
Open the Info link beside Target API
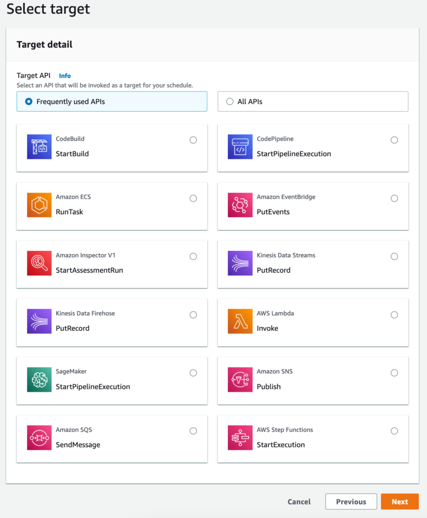[x=65, y=76]
